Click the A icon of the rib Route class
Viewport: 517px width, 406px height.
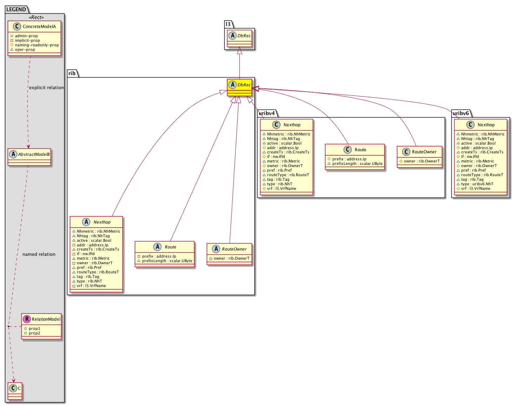158,247
